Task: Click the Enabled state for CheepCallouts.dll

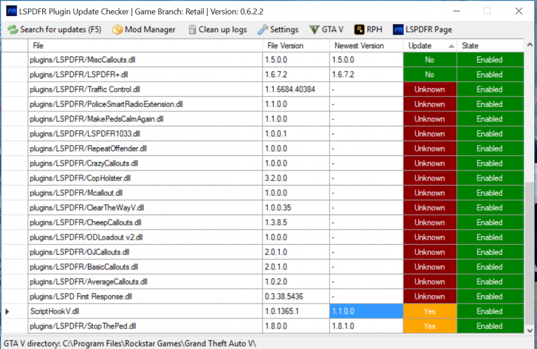Action: (x=490, y=223)
